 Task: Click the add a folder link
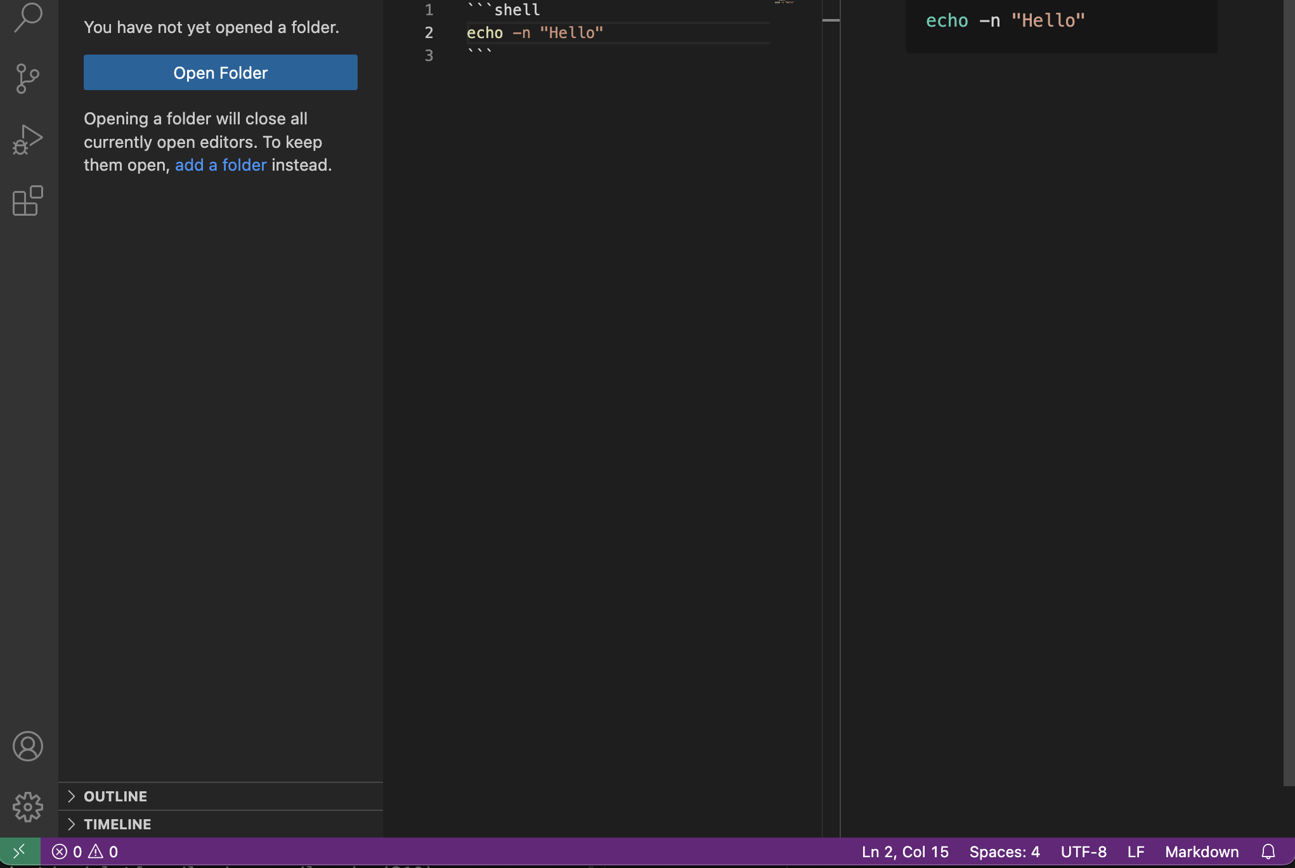pos(221,165)
